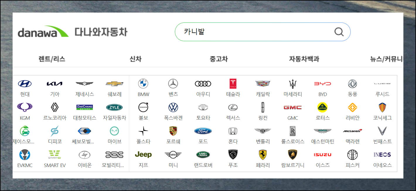The width and height of the screenshot is (416, 191).
Task: Click the search magnifier icon
Action: (339, 32)
